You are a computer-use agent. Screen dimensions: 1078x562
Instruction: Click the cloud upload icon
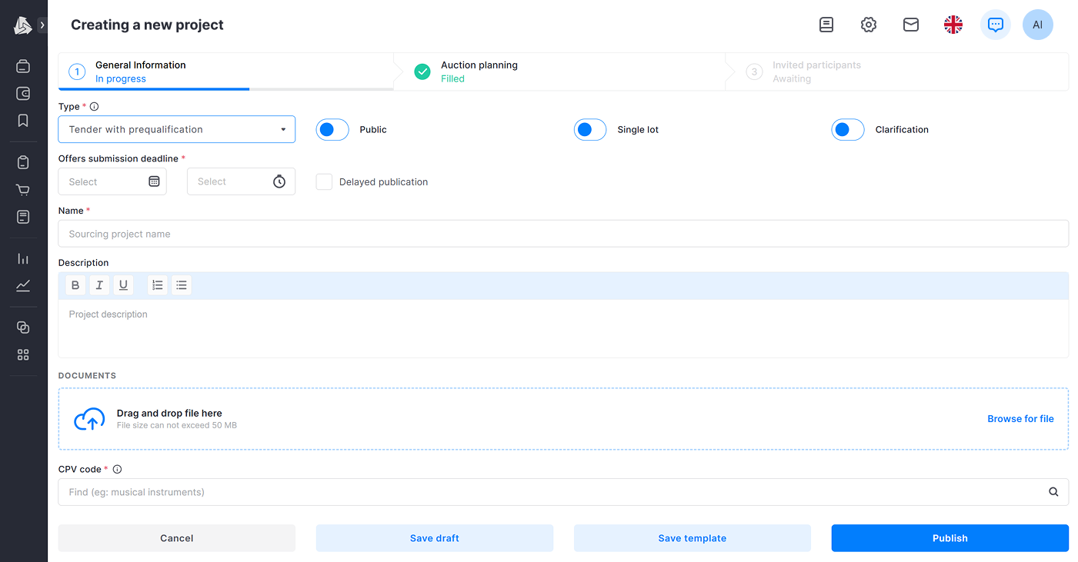click(x=89, y=419)
